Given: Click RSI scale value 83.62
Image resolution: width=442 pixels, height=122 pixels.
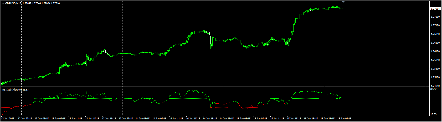Looking at the screenshot, I should (x=433, y=89).
